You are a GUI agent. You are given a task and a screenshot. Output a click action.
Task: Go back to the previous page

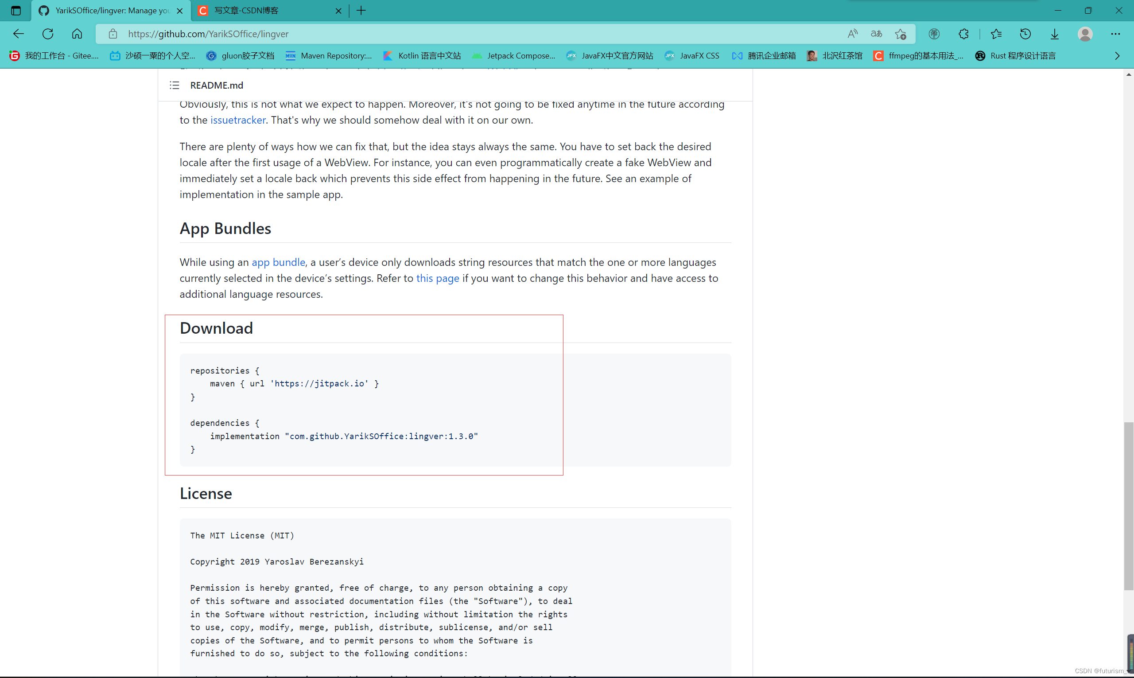[18, 34]
